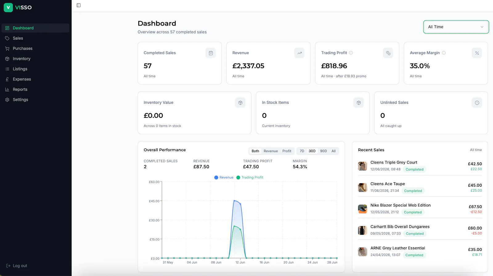Click the £2,337.05 revenue value
493x276 pixels.
click(248, 66)
